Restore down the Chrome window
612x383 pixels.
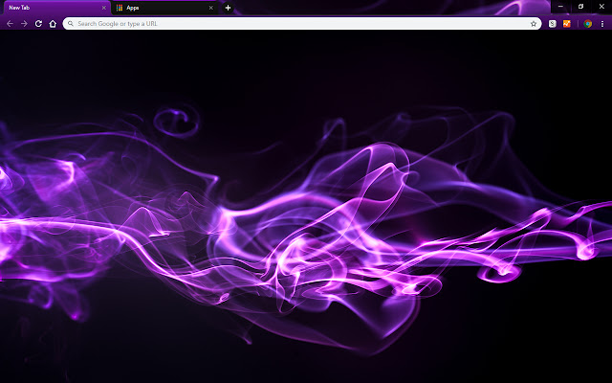(x=580, y=6)
